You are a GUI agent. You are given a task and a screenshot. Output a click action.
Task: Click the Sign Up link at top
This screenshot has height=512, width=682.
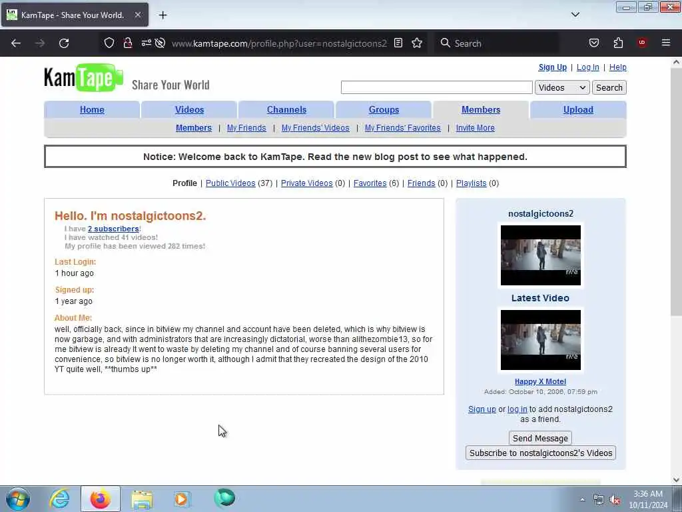coord(552,67)
